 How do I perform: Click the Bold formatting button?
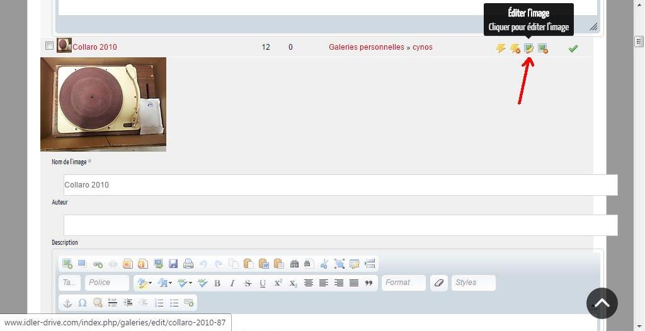point(217,283)
